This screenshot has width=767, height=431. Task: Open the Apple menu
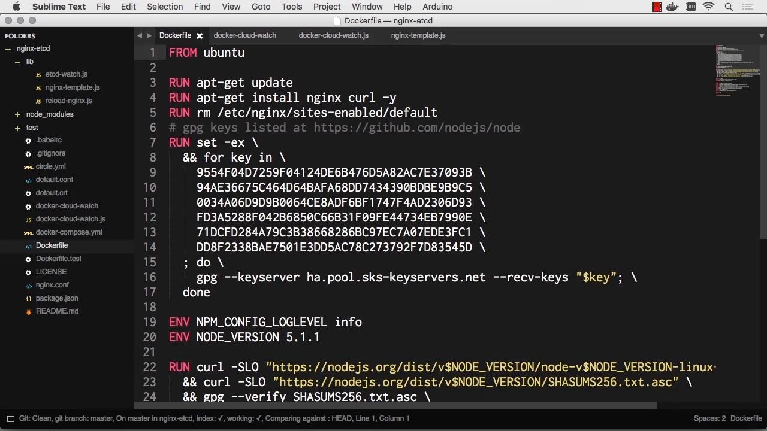pos(16,7)
